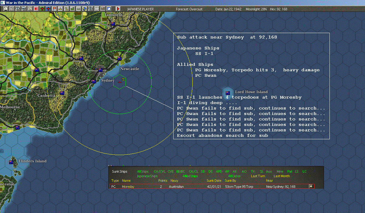Image resolution: width=365 pixels, height=213 pixels.
Task: Show only JapaneseShips in sunk list
Action: tap(147, 176)
